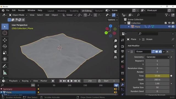
Task: Open the Scene properties tab
Action: click(x=122, y=62)
